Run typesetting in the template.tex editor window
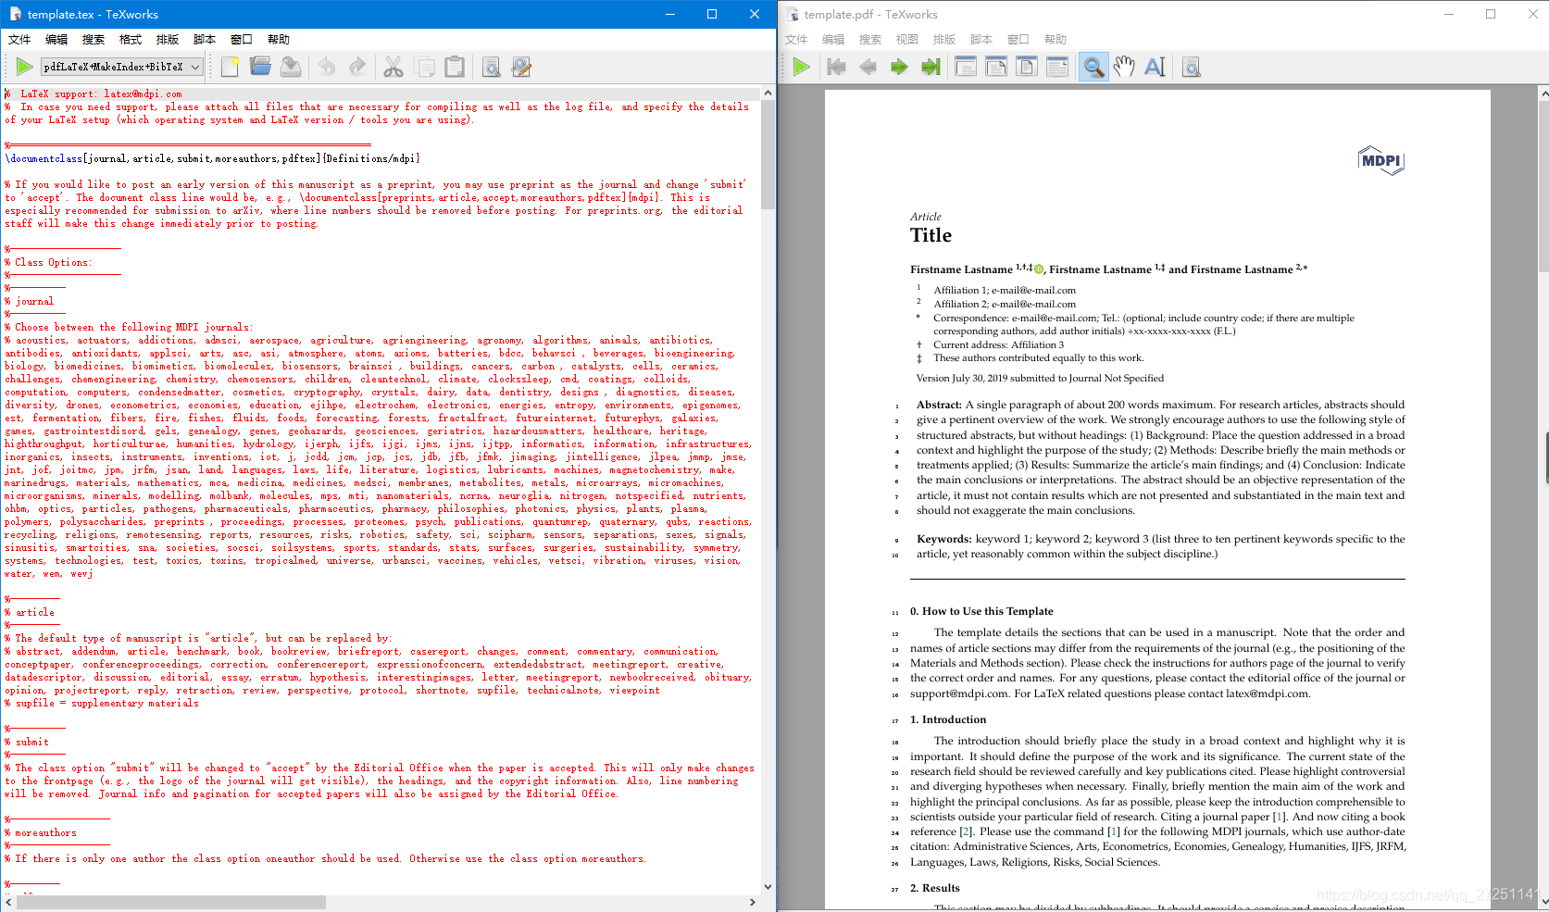The image size is (1549, 912). point(24,67)
